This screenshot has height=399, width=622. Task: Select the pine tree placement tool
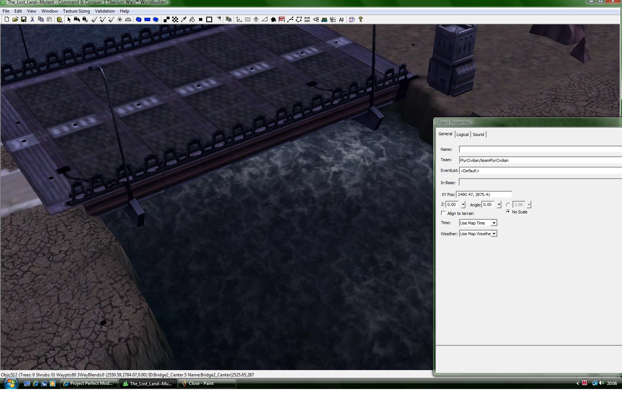pyautogui.click(x=256, y=19)
